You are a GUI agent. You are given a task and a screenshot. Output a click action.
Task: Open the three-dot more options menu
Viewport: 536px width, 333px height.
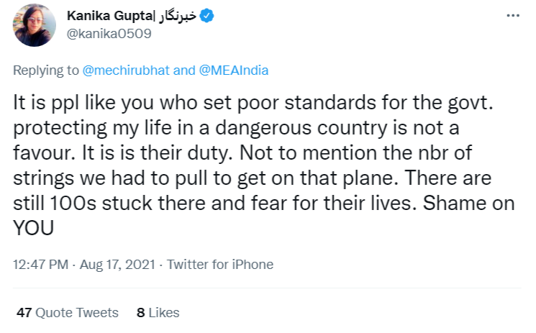pyautogui.click(x=513, y=16)
